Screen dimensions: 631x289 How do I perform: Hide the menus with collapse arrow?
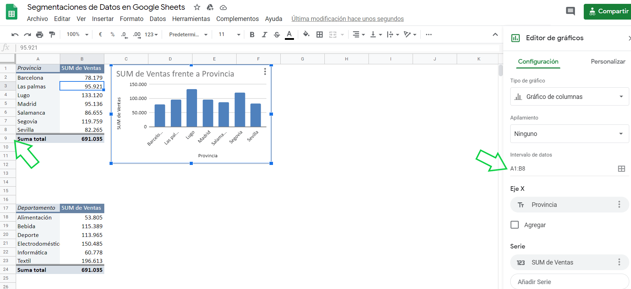(x=495, y=34)
